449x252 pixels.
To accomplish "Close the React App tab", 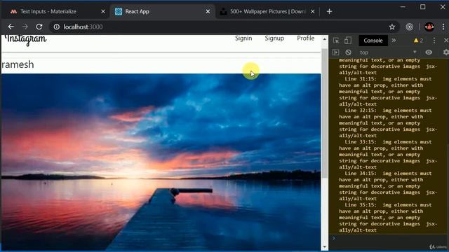I will tap(208, 11).
